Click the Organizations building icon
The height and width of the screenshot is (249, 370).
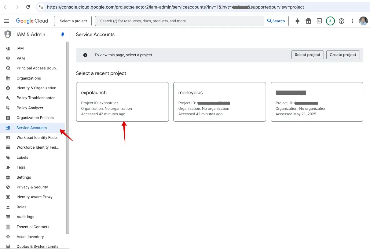click(8, 78)
